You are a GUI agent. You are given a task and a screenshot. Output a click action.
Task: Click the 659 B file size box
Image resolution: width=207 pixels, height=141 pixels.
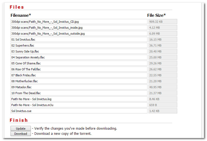coord(163,105)
